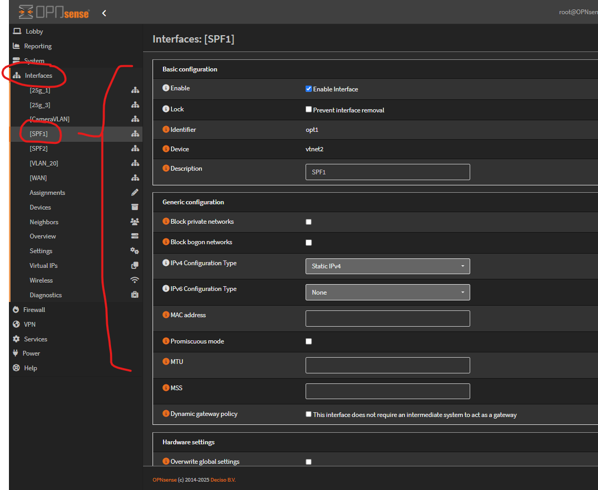The height and width of the screenshot is (490, 598).
Task: Click the Neighbors people icon
Action: [x=135, y=222]
